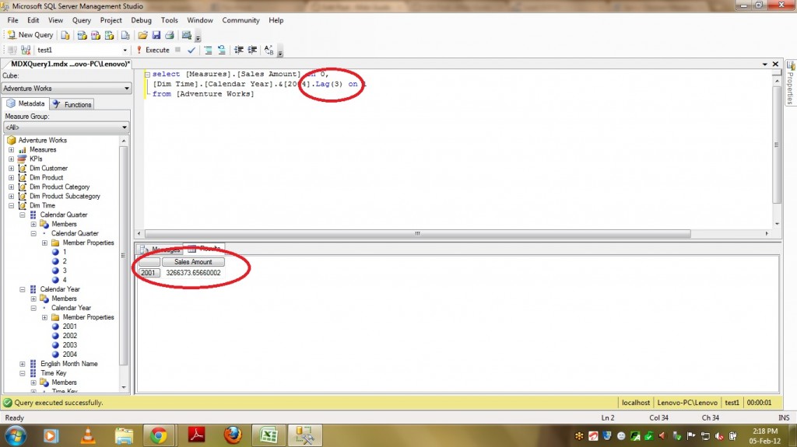
Task: Collapse the Dim Time dimension node
Action: point(12,205)
